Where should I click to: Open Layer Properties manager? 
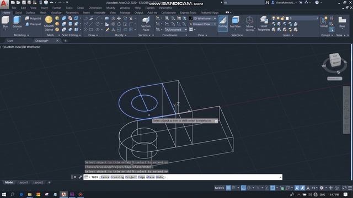point(264,24)
